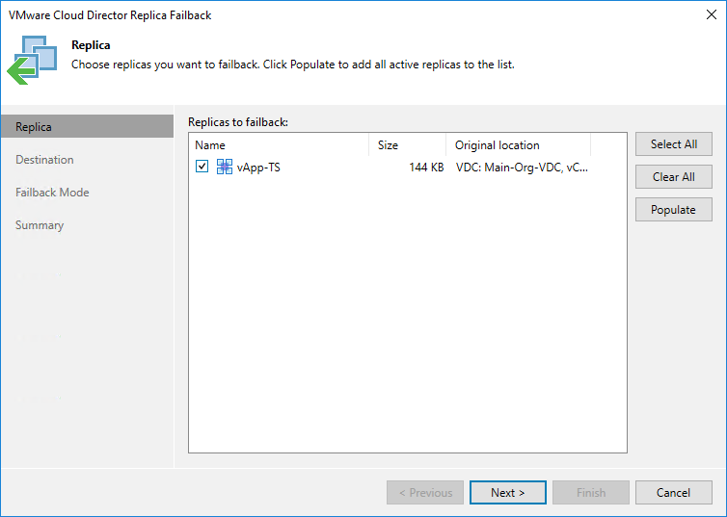The width and height of the screenshot is (727, 517).
Task: Close the Replica Failback dialog
Action: point(712,14)
